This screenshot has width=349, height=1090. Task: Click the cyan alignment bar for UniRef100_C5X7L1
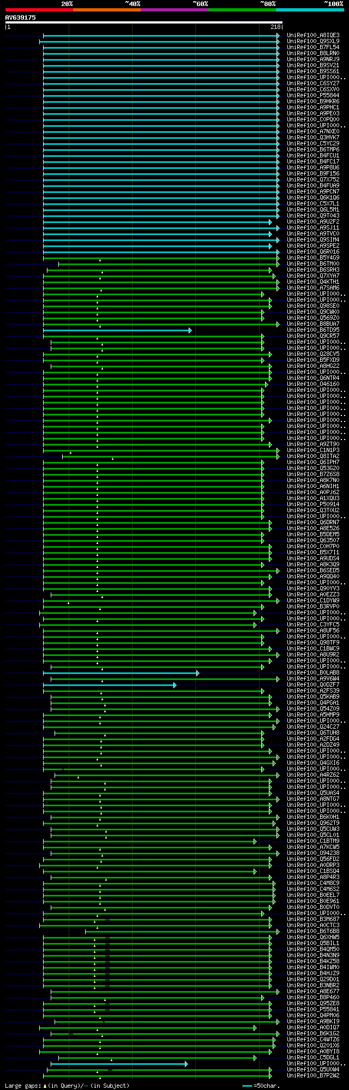click(161, 204)
